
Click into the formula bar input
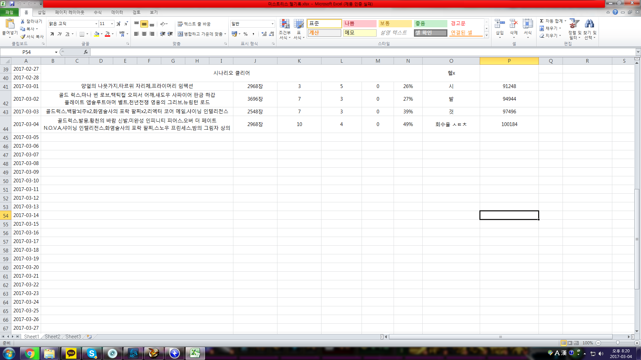362,52
